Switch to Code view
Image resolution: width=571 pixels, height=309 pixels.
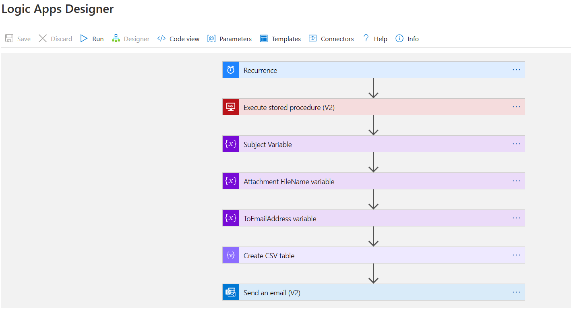click(x=178, y=39)
